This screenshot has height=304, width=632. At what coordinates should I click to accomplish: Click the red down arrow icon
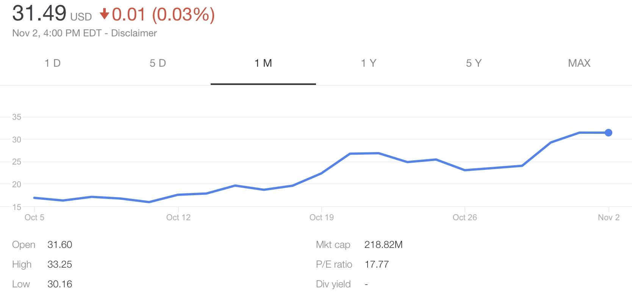[104, 15]
